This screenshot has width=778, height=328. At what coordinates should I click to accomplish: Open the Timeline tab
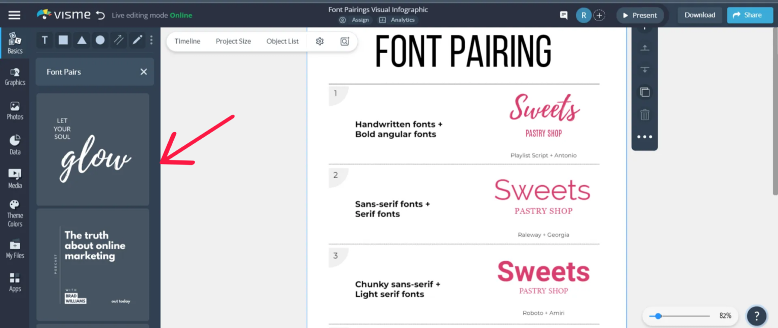click(x=187, y=41)
